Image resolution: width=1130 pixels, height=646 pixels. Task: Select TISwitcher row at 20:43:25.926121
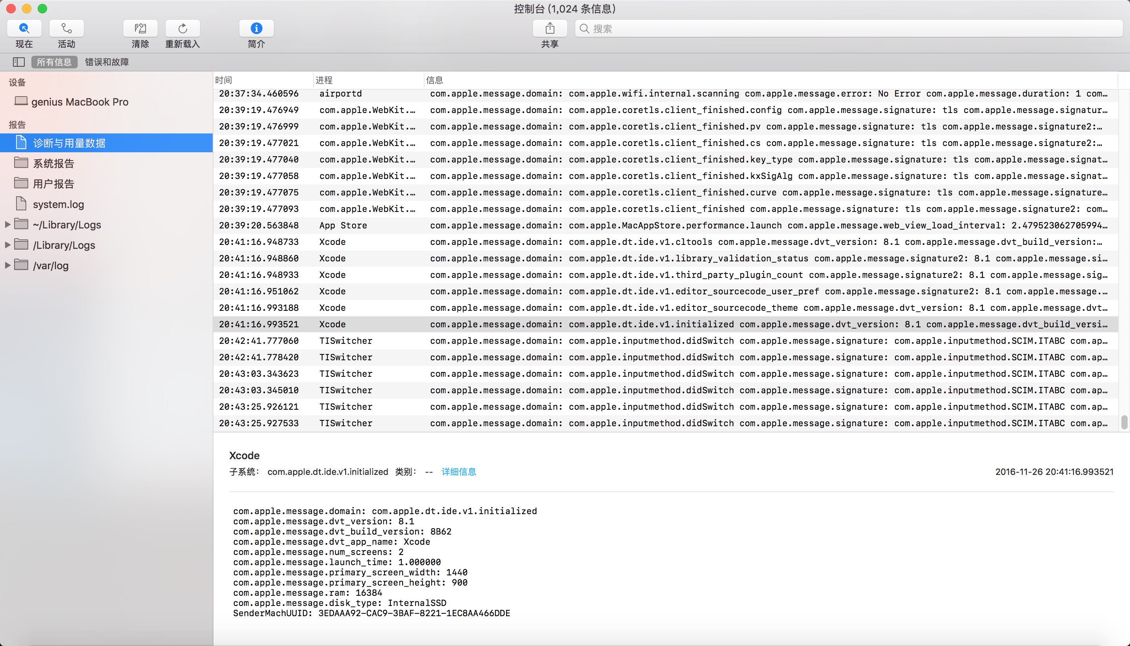point(665,407)
